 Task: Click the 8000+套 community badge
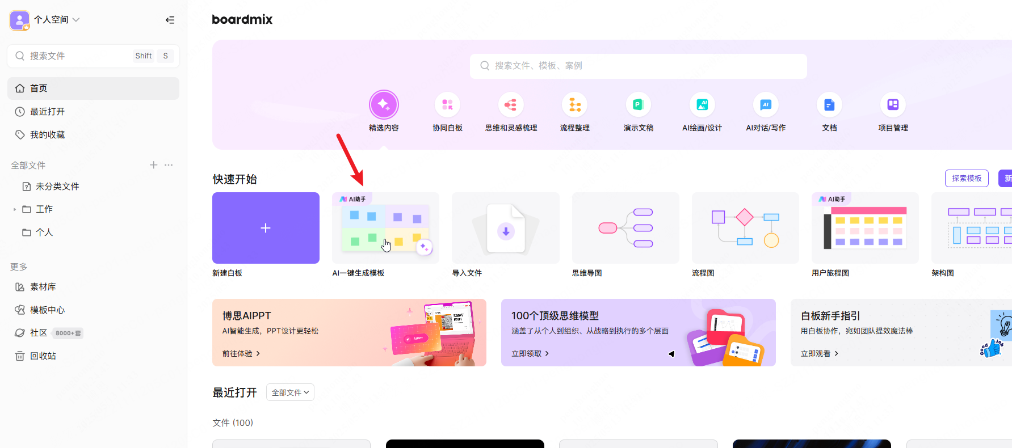68,333
